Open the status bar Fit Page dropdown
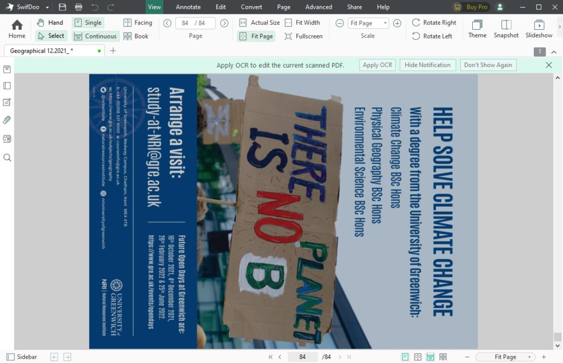Viewport: 563px width, 363px height. pos(506,357)
